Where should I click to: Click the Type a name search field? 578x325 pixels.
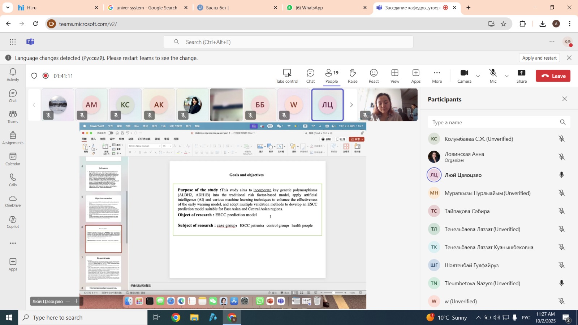pos(493,122)
